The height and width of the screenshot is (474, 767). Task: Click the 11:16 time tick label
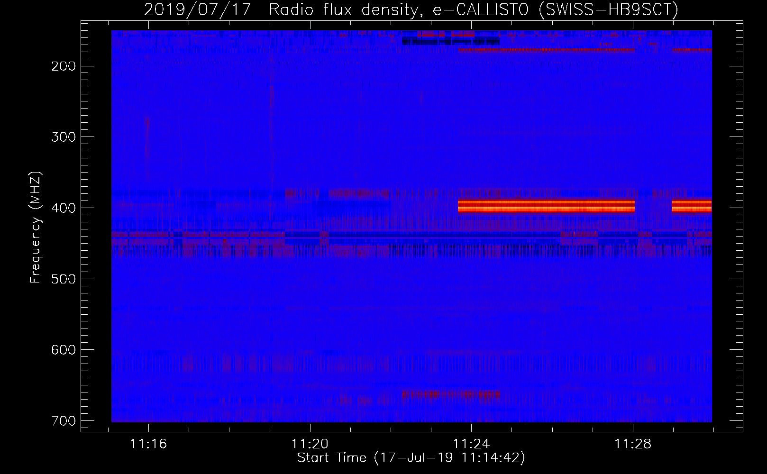pyautogui.click(x=148, y=444)
